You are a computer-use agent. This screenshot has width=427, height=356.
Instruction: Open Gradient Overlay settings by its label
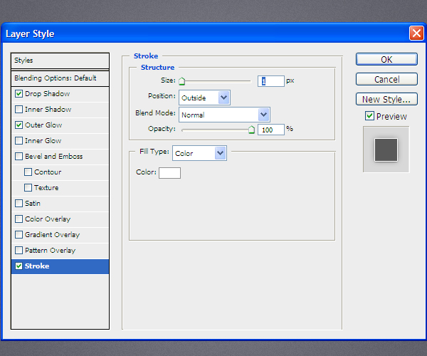pyautogui.click(x=52, y=235)
